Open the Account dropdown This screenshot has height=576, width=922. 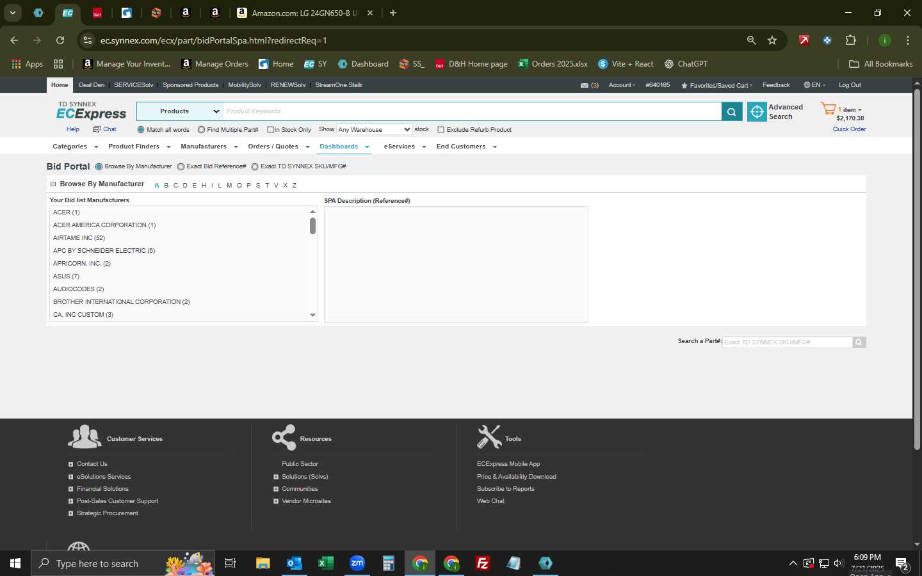tap(622, 85)
